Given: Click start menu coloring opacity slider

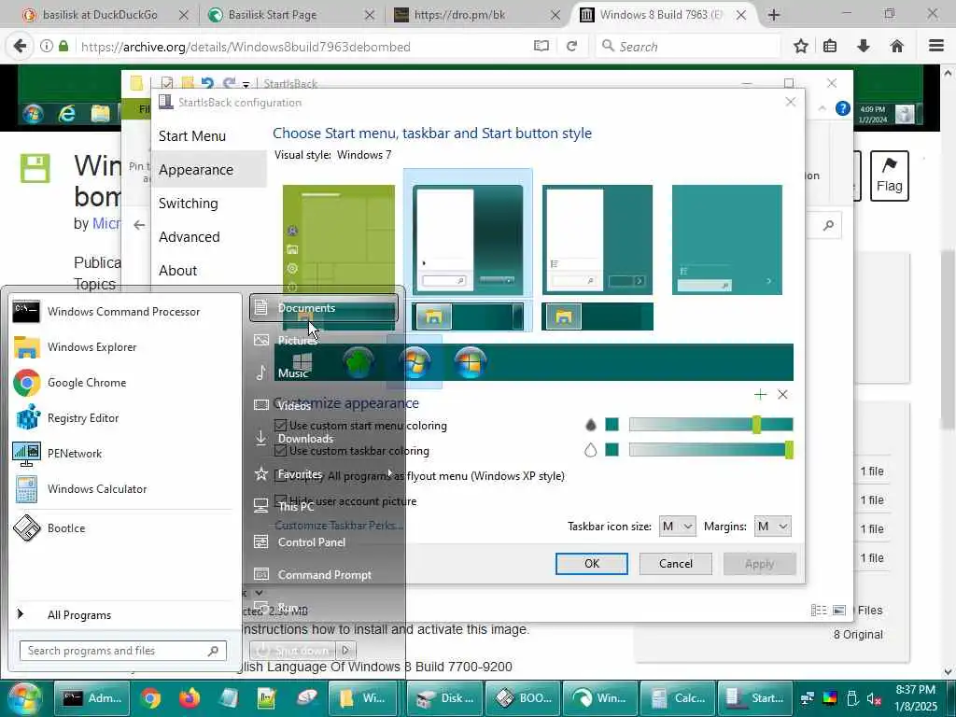Looking at the screenshot, I should pyautogui.click(x=710, y=425).
